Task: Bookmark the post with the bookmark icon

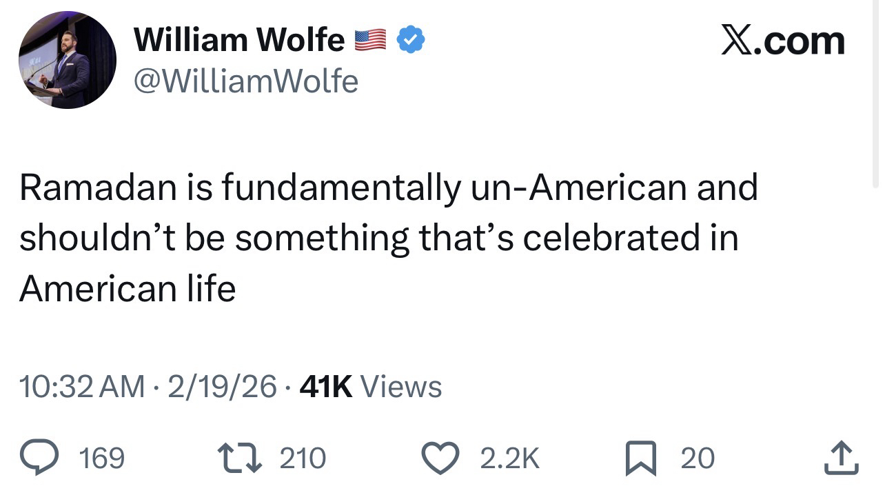Action: (x=640, y=459)
